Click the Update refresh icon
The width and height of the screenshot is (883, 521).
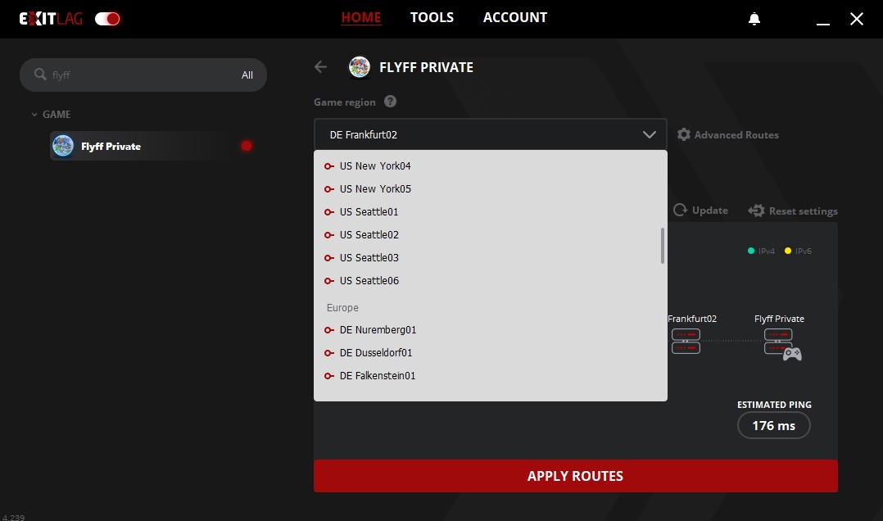coord(680,211)
